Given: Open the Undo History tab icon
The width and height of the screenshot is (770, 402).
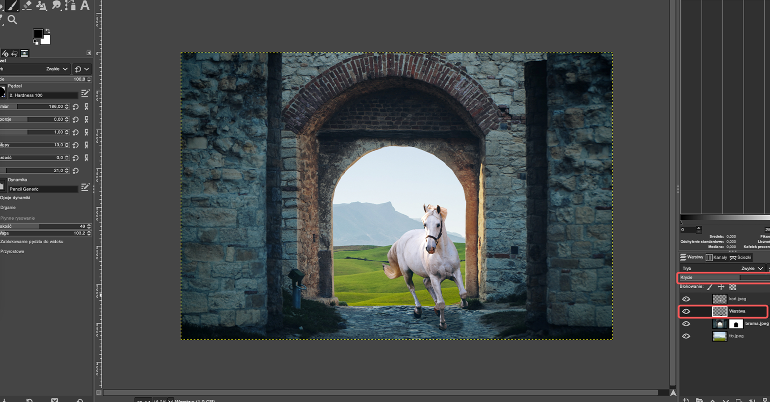Looking at the screenshot, I should [14, 53].
